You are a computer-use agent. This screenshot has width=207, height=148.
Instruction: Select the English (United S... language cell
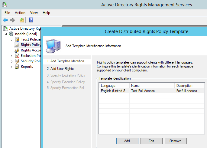(x=114, y=91)
